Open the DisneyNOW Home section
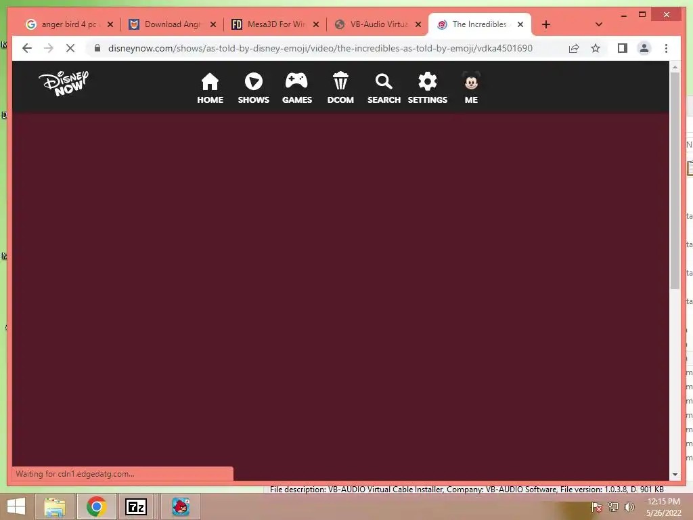Viewport: 693px width, 520px height. (210, 89)
